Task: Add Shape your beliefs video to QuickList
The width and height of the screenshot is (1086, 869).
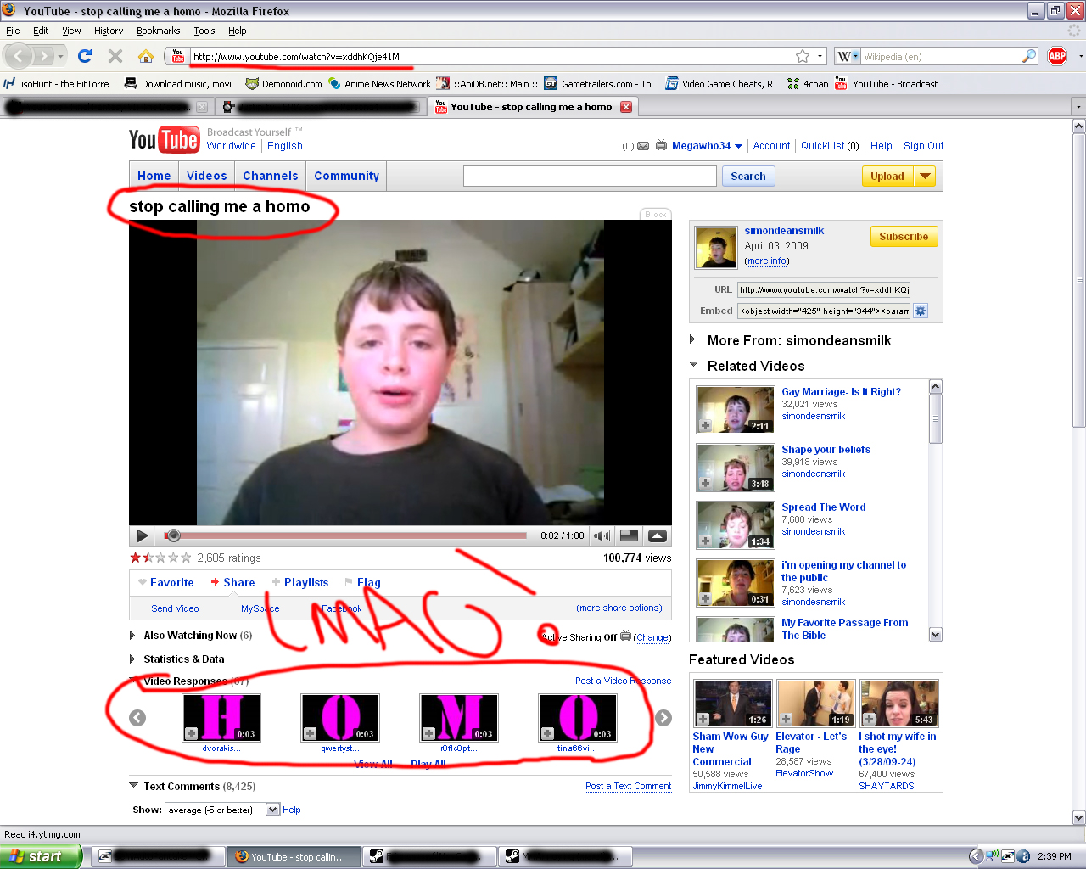Action: click(x=705, y=483)
